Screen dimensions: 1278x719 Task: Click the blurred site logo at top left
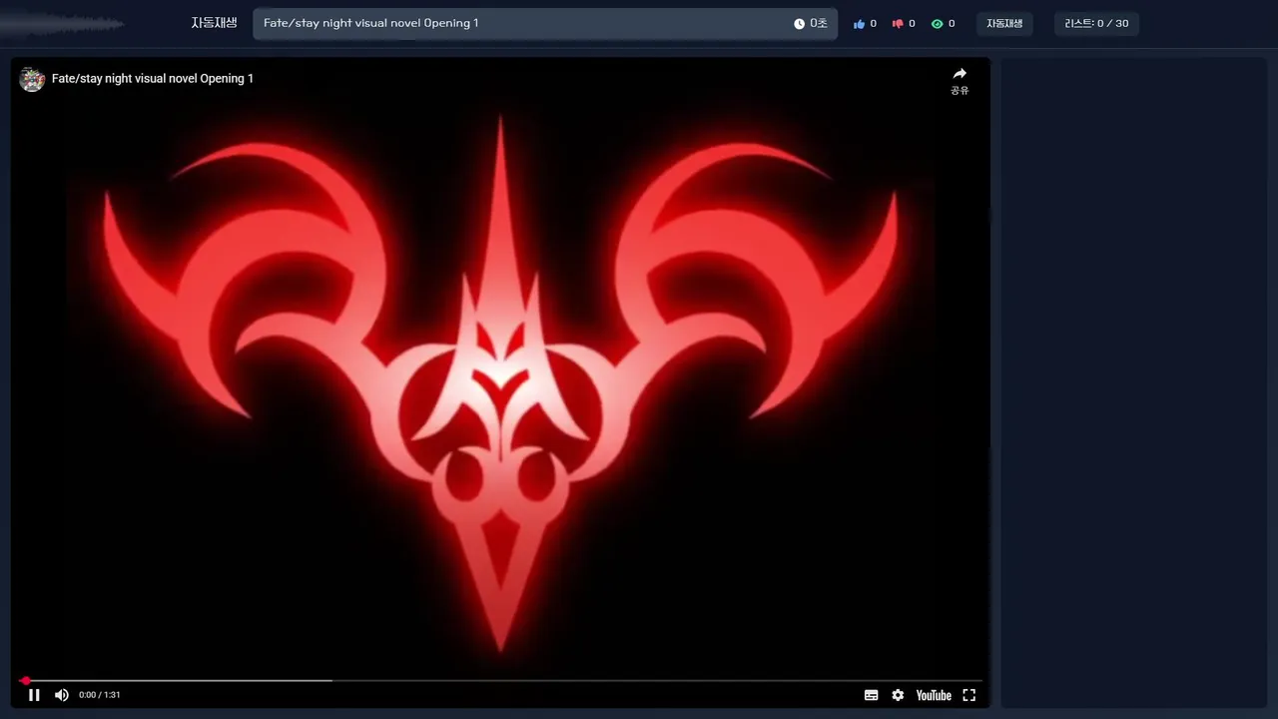point(62,23)
